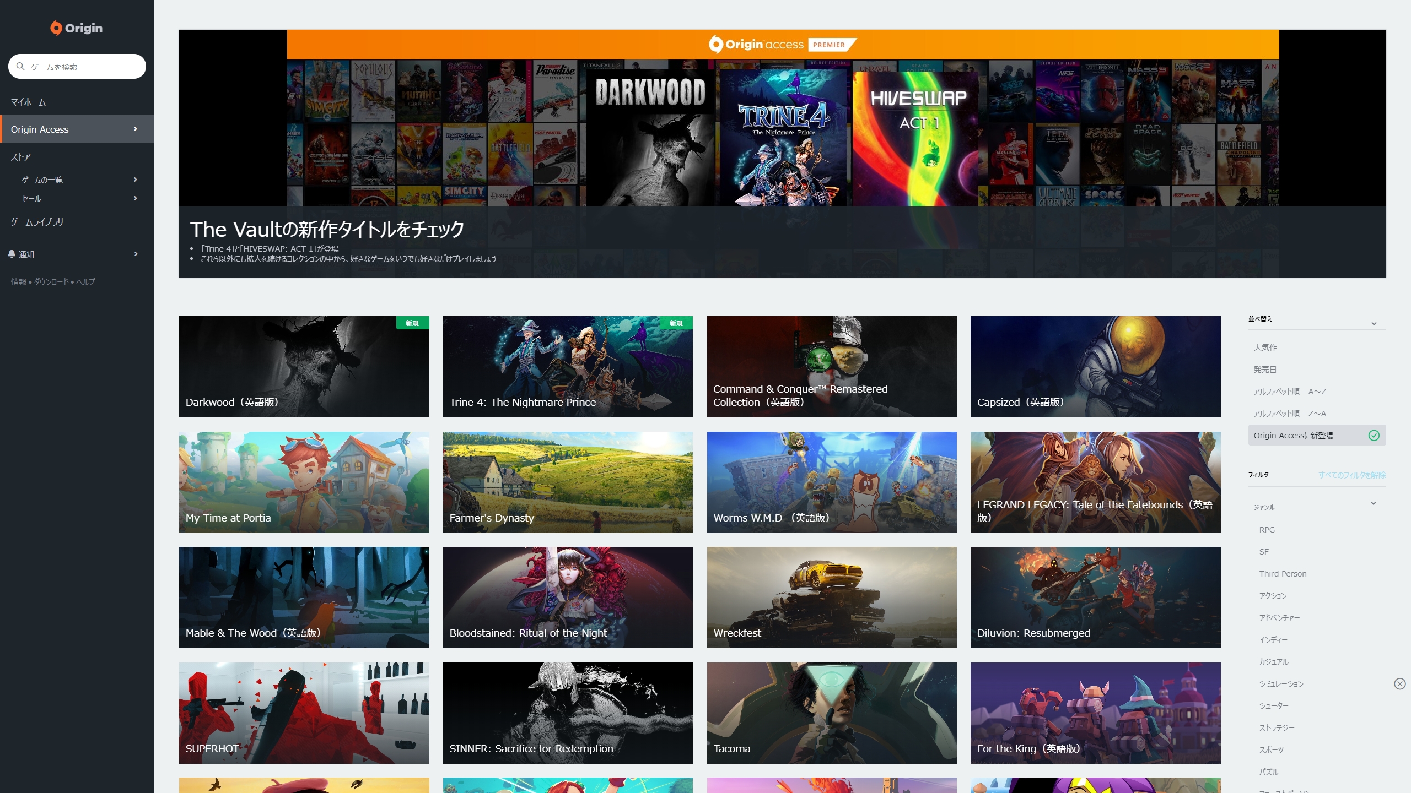Click the notification bell icon
Image resolution: width=1411 pixels, height=793 pixels.
tap(12, 254)
